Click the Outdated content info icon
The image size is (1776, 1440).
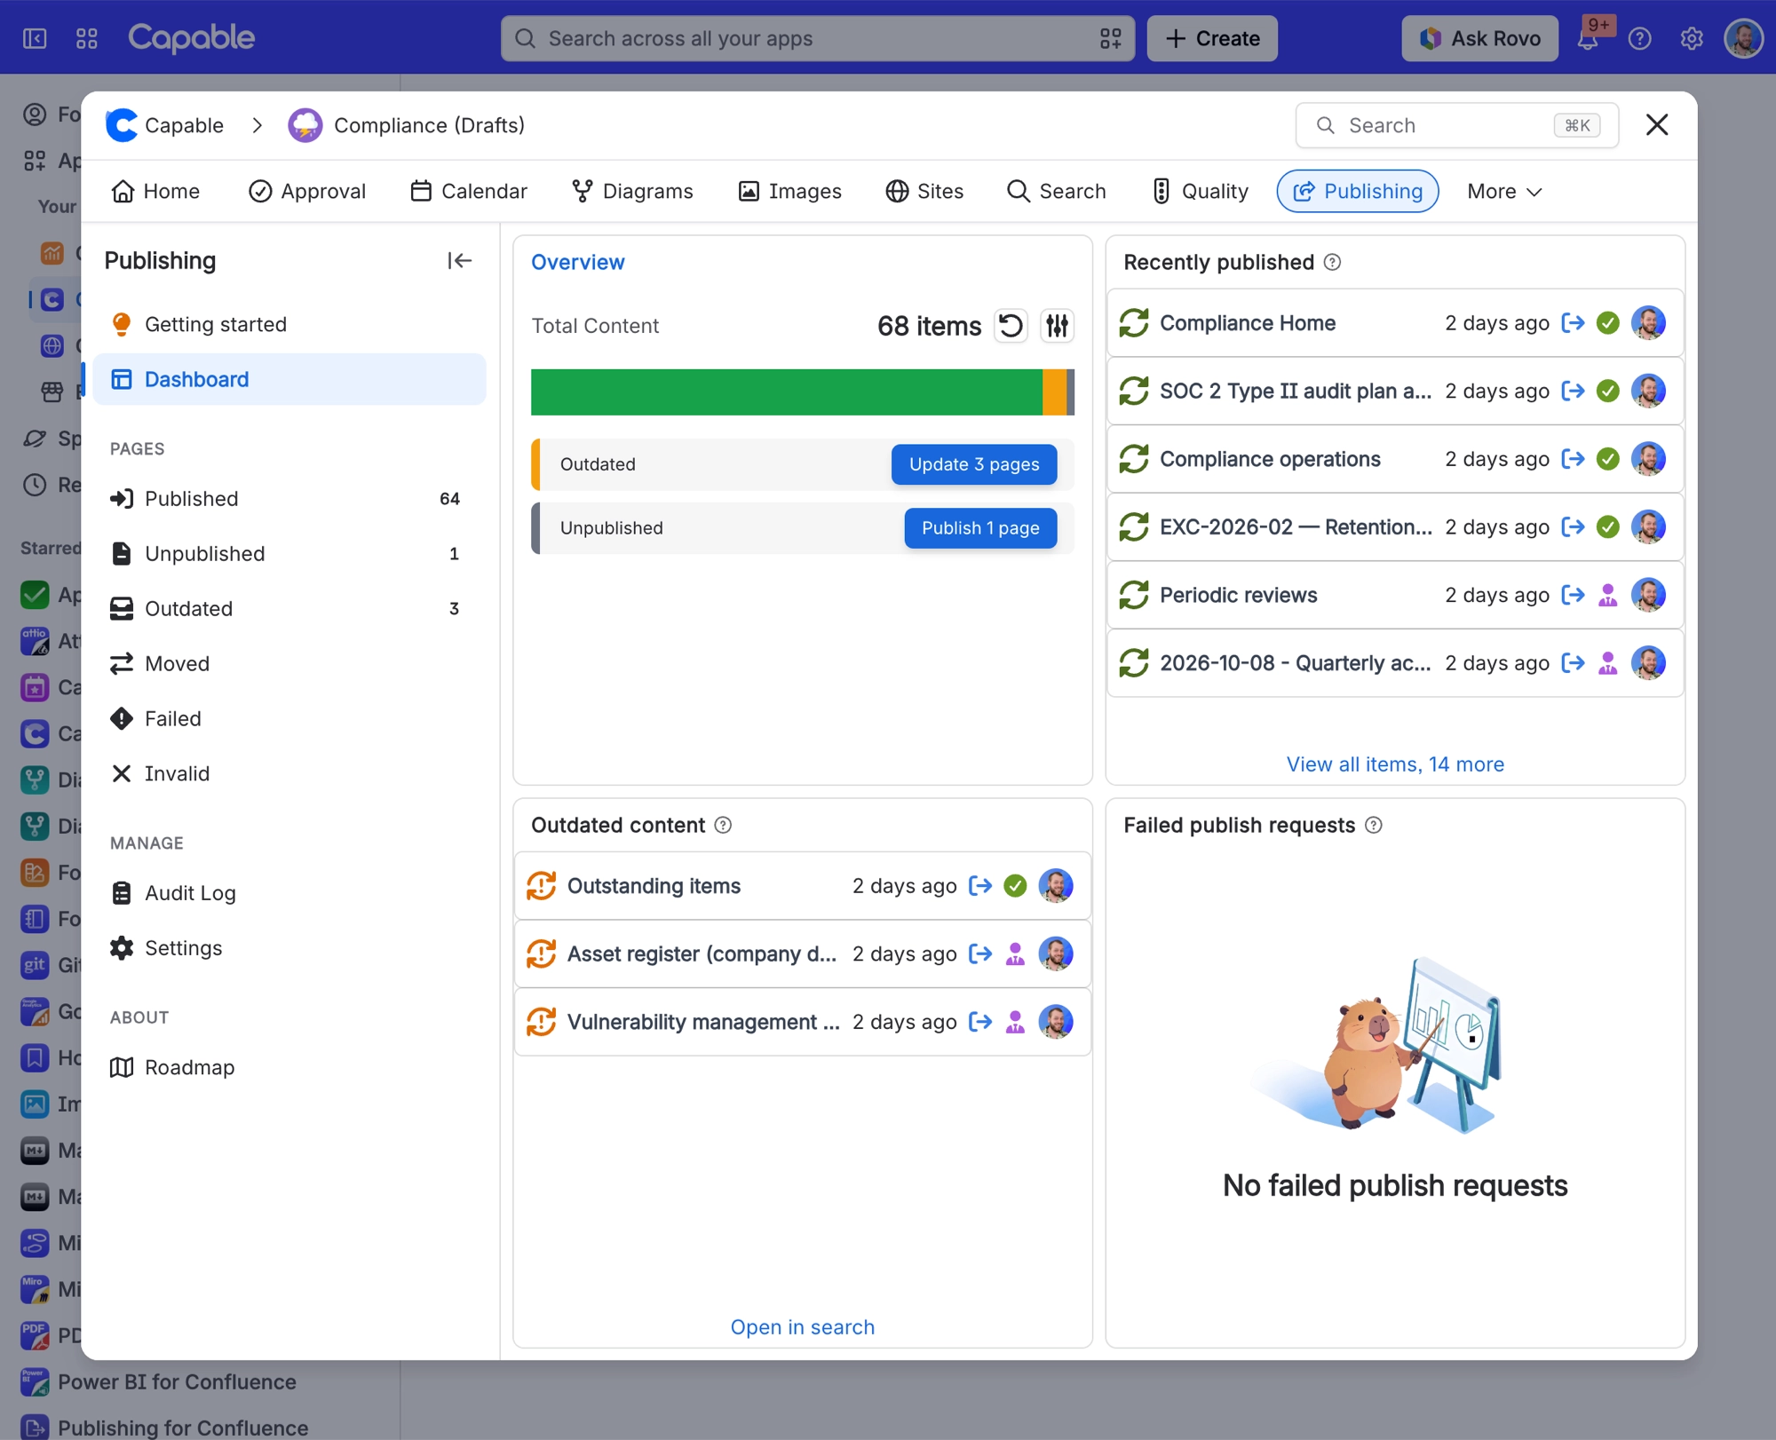pos(723,825)
